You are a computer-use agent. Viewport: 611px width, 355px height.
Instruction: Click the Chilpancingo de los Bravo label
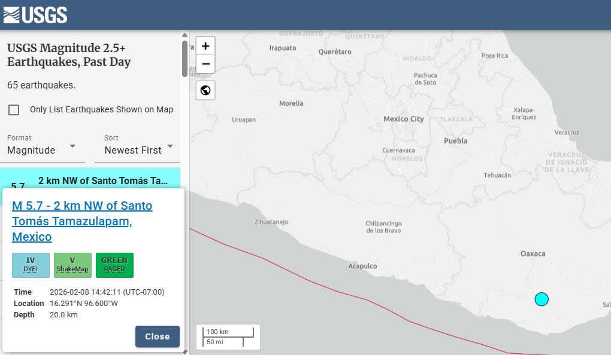point(383,227)
